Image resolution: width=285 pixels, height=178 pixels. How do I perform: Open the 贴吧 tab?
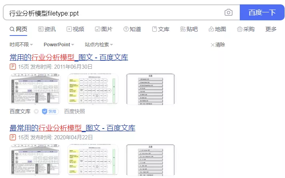point(189,29)
